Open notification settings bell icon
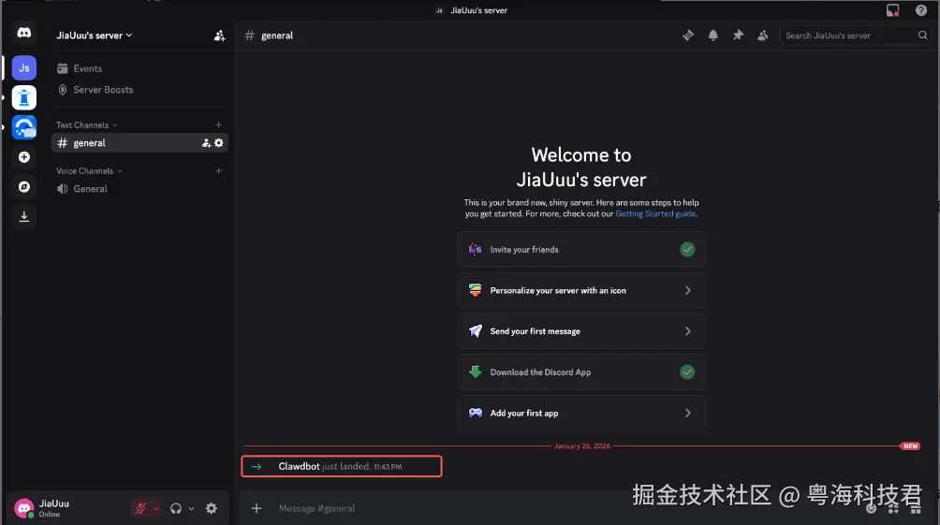 (712, 36)
